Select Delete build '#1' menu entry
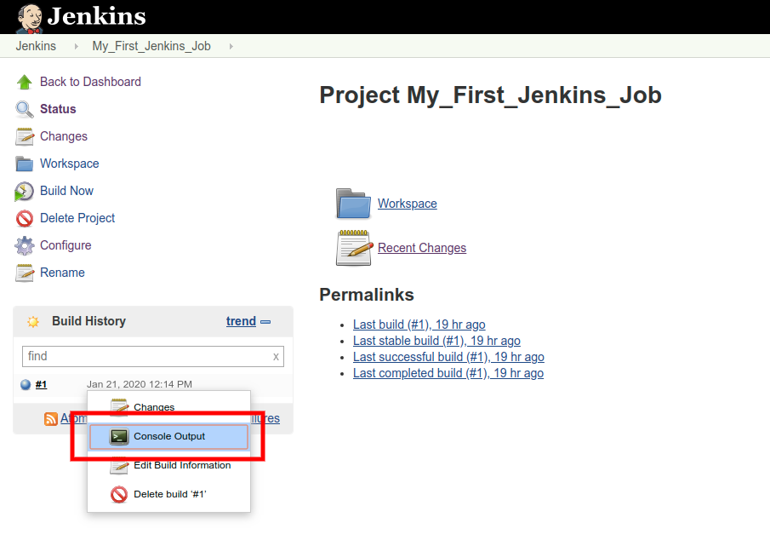 (x=169, y=494)
